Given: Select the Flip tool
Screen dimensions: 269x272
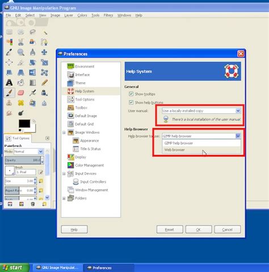Looking at the screenshot, I should click(x=32, y=73).
